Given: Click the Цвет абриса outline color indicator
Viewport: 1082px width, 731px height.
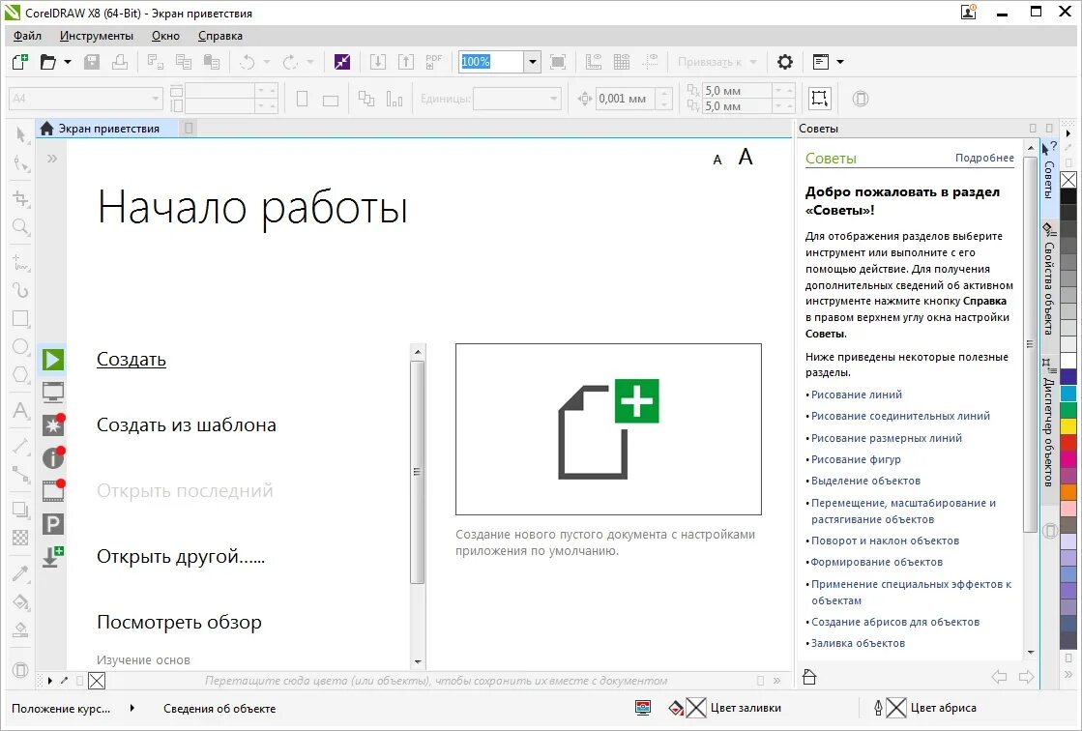Looking at the screenshot, I should click(924, 708).
